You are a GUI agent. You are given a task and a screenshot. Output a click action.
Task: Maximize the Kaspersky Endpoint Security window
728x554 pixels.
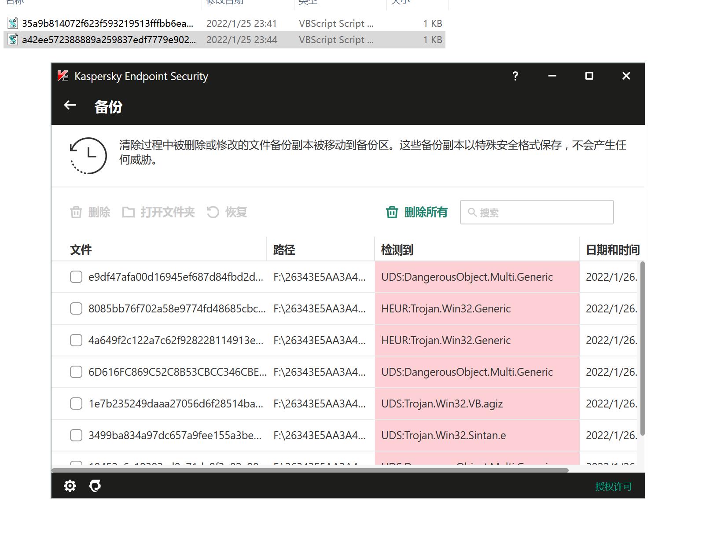[x=589, y=76]
